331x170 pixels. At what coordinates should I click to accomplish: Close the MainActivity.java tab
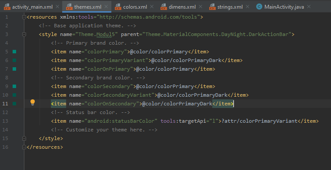tap(309, 7)
